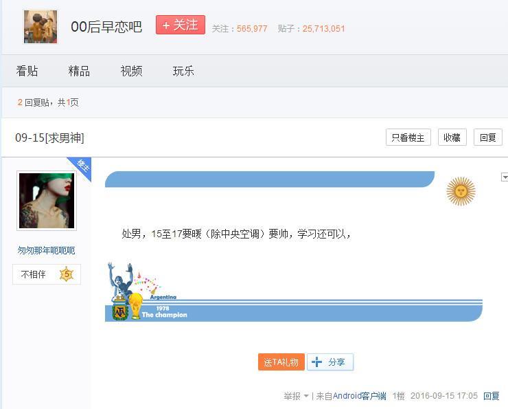Expand the small arrow at post's top-right
This screenshot has height=409, width=508.
coord(505,177)
